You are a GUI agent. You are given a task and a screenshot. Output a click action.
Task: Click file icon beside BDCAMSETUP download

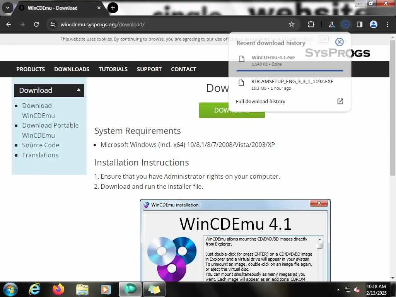pos(241,83)
